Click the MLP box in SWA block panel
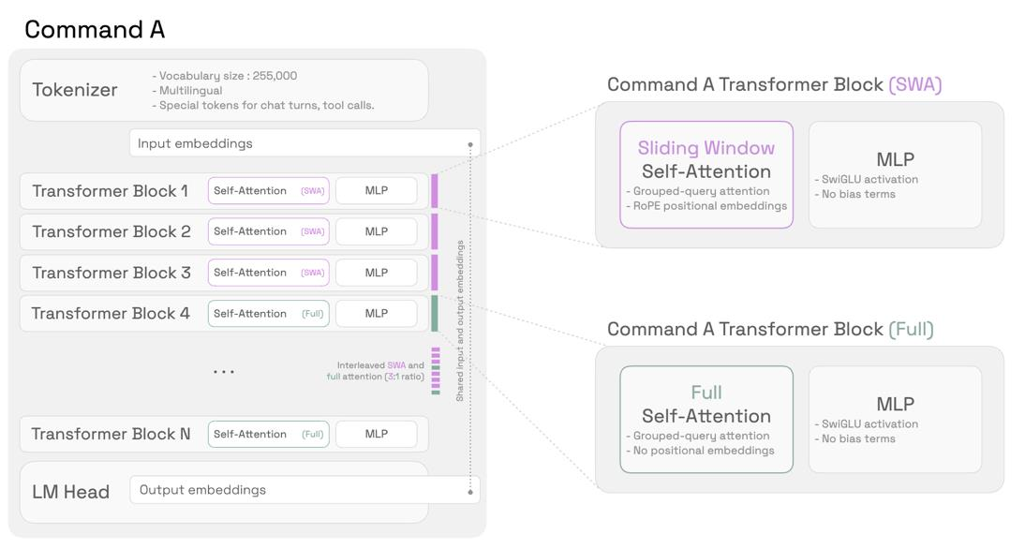The width and height of the screenshot is (1025, 549). coord(895,174)
